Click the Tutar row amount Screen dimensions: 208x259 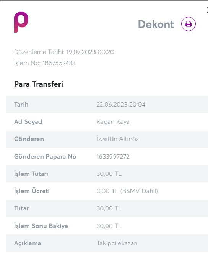(x=109, y=208)
